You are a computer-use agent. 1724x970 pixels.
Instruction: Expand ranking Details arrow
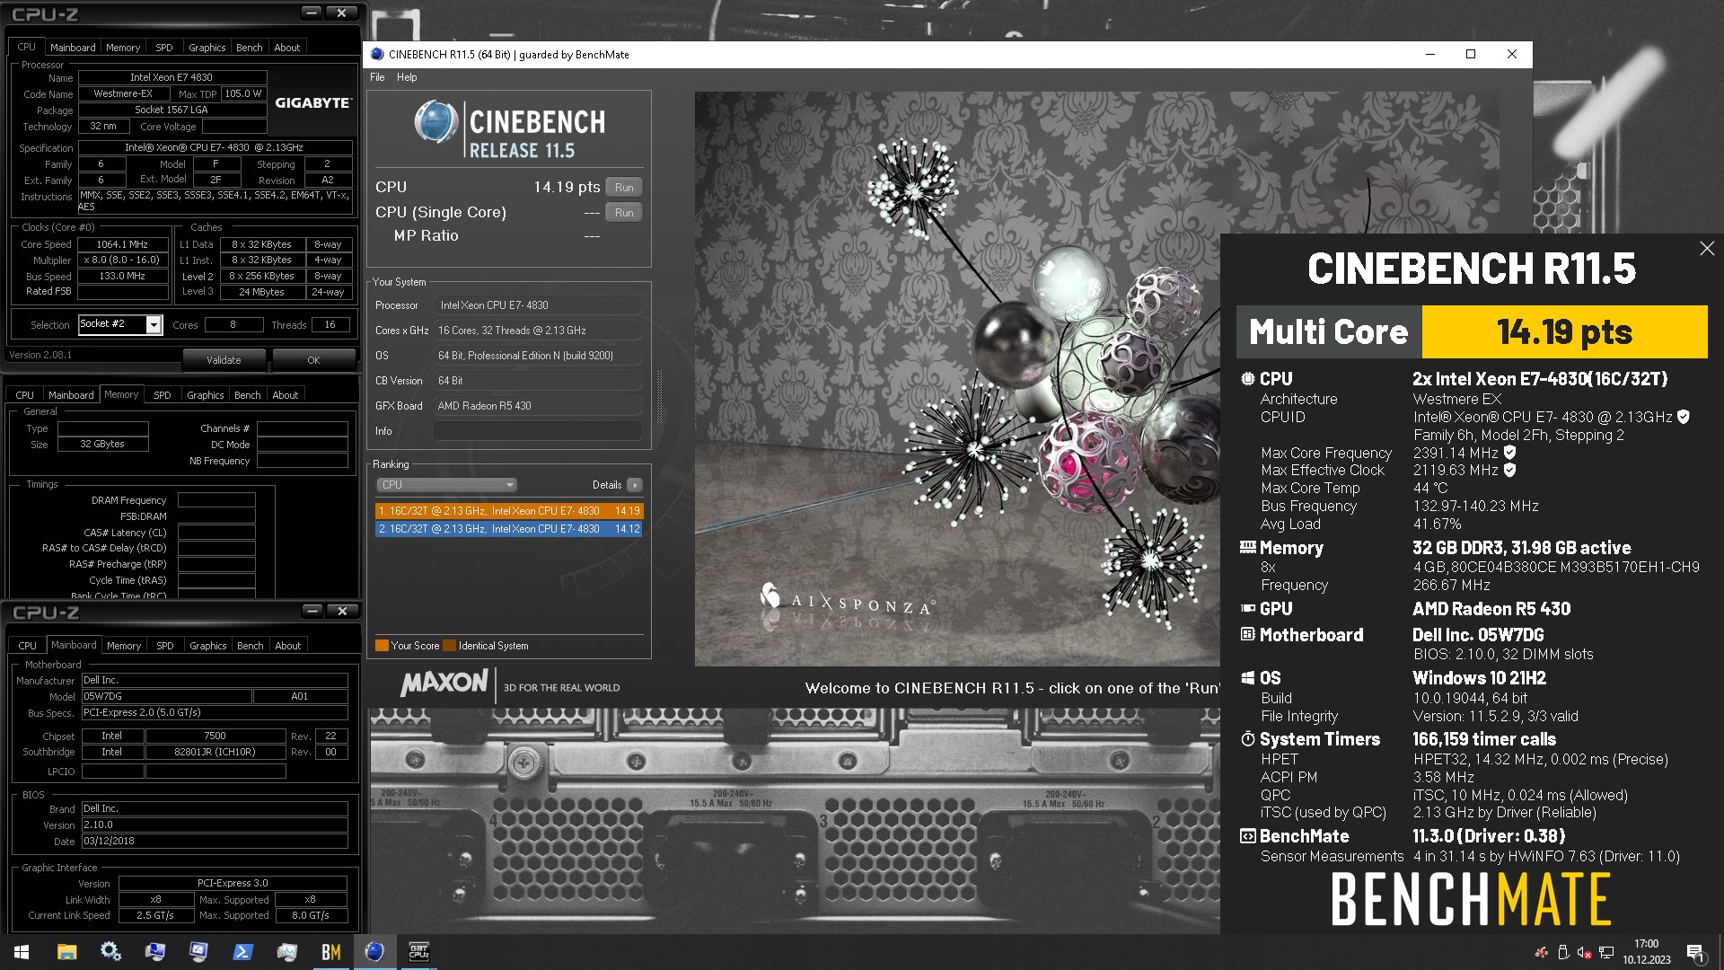635,485
